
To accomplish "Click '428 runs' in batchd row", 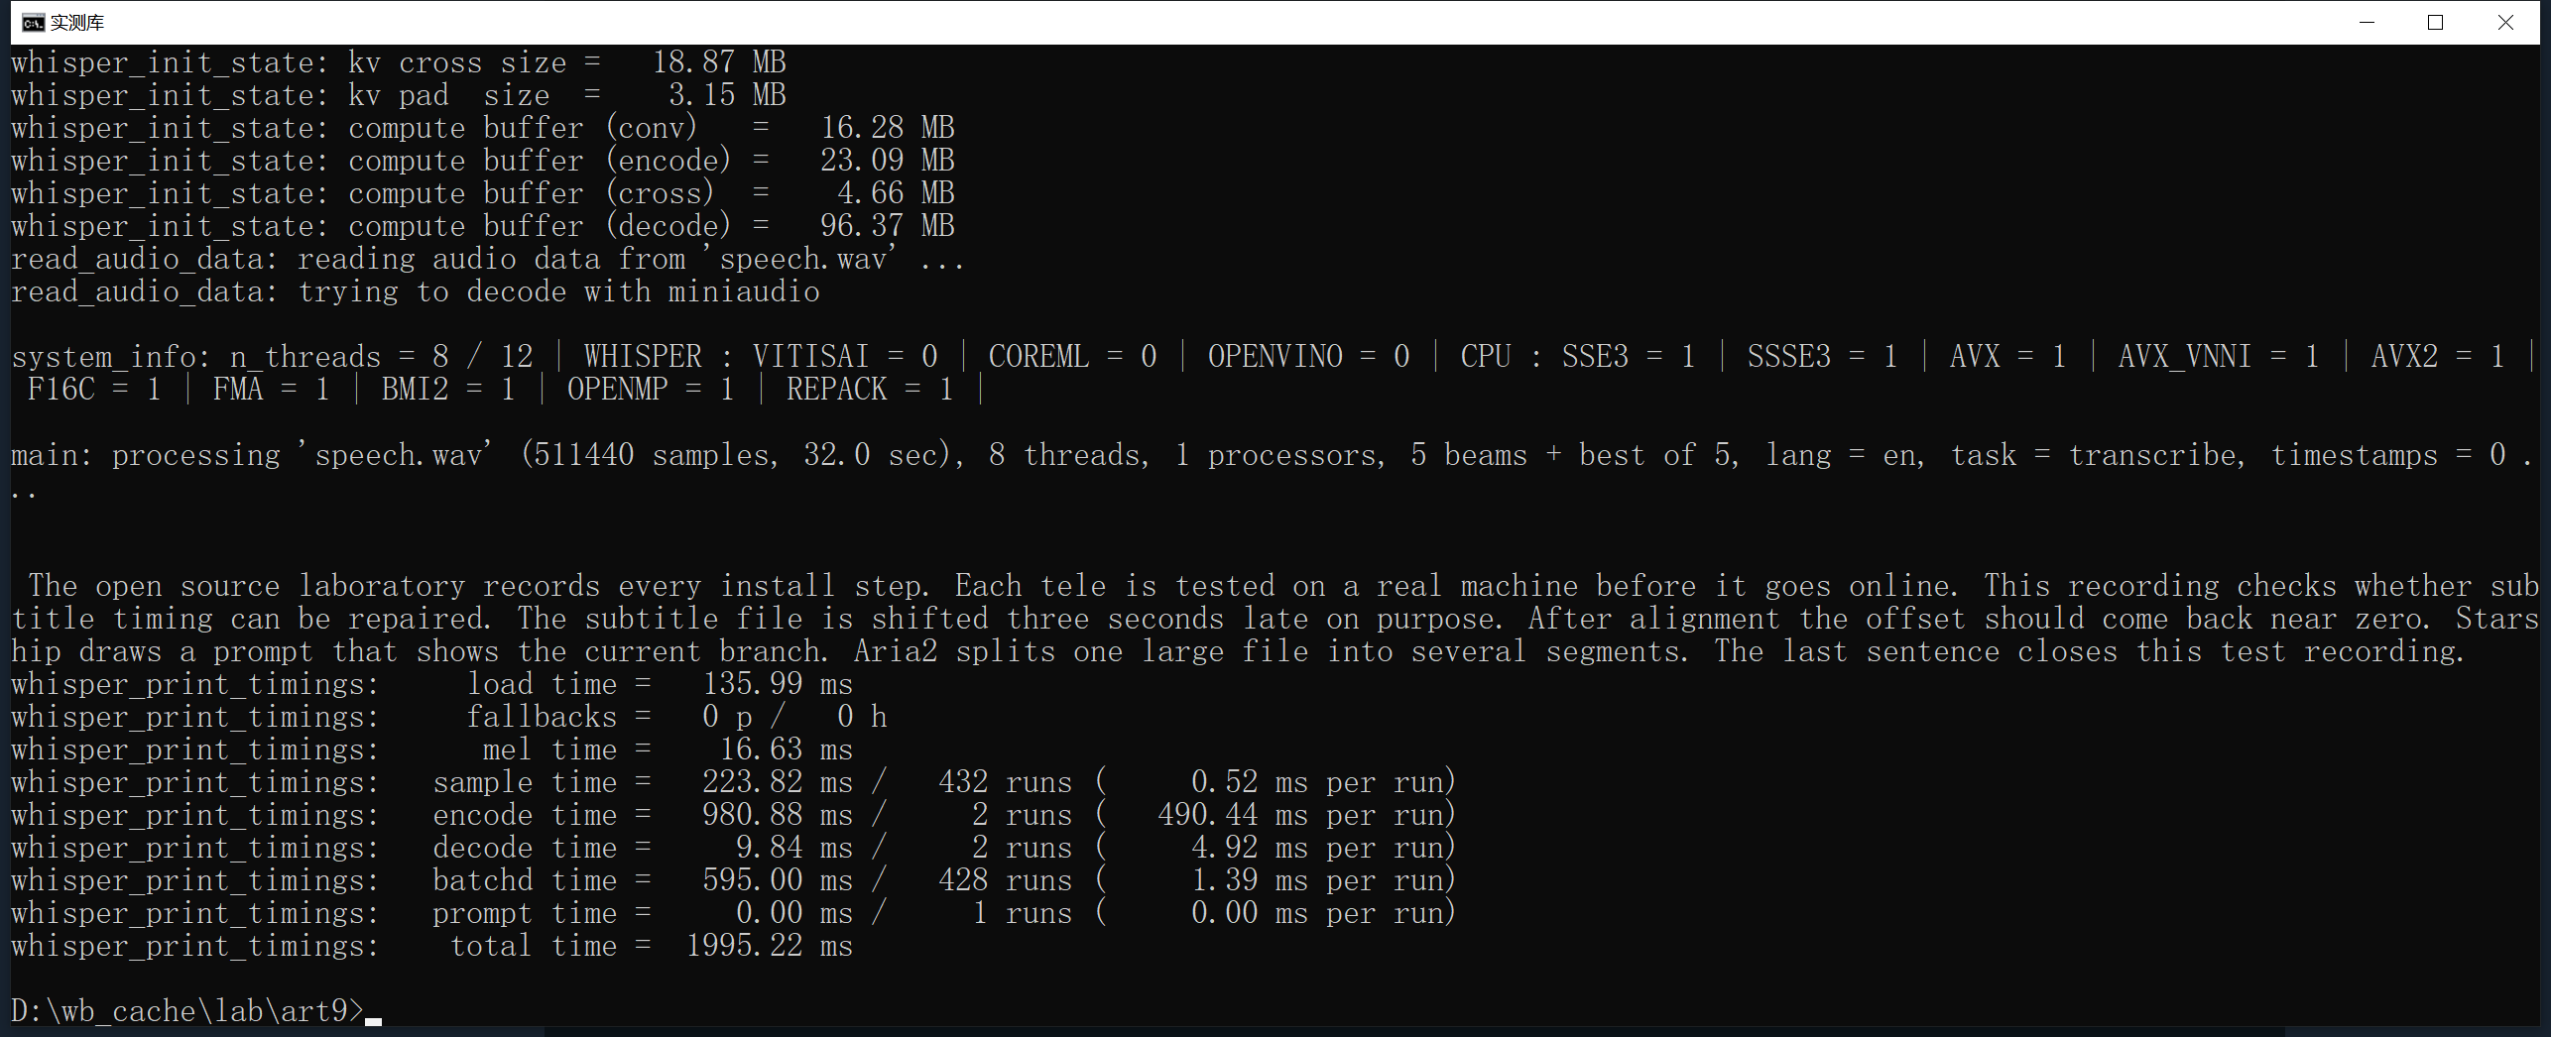I will click(1006, 879).
